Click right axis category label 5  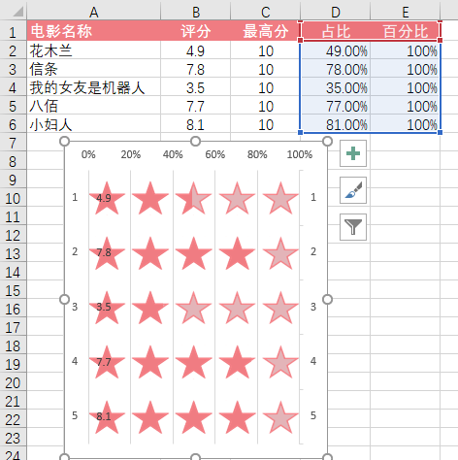point(313,415)
